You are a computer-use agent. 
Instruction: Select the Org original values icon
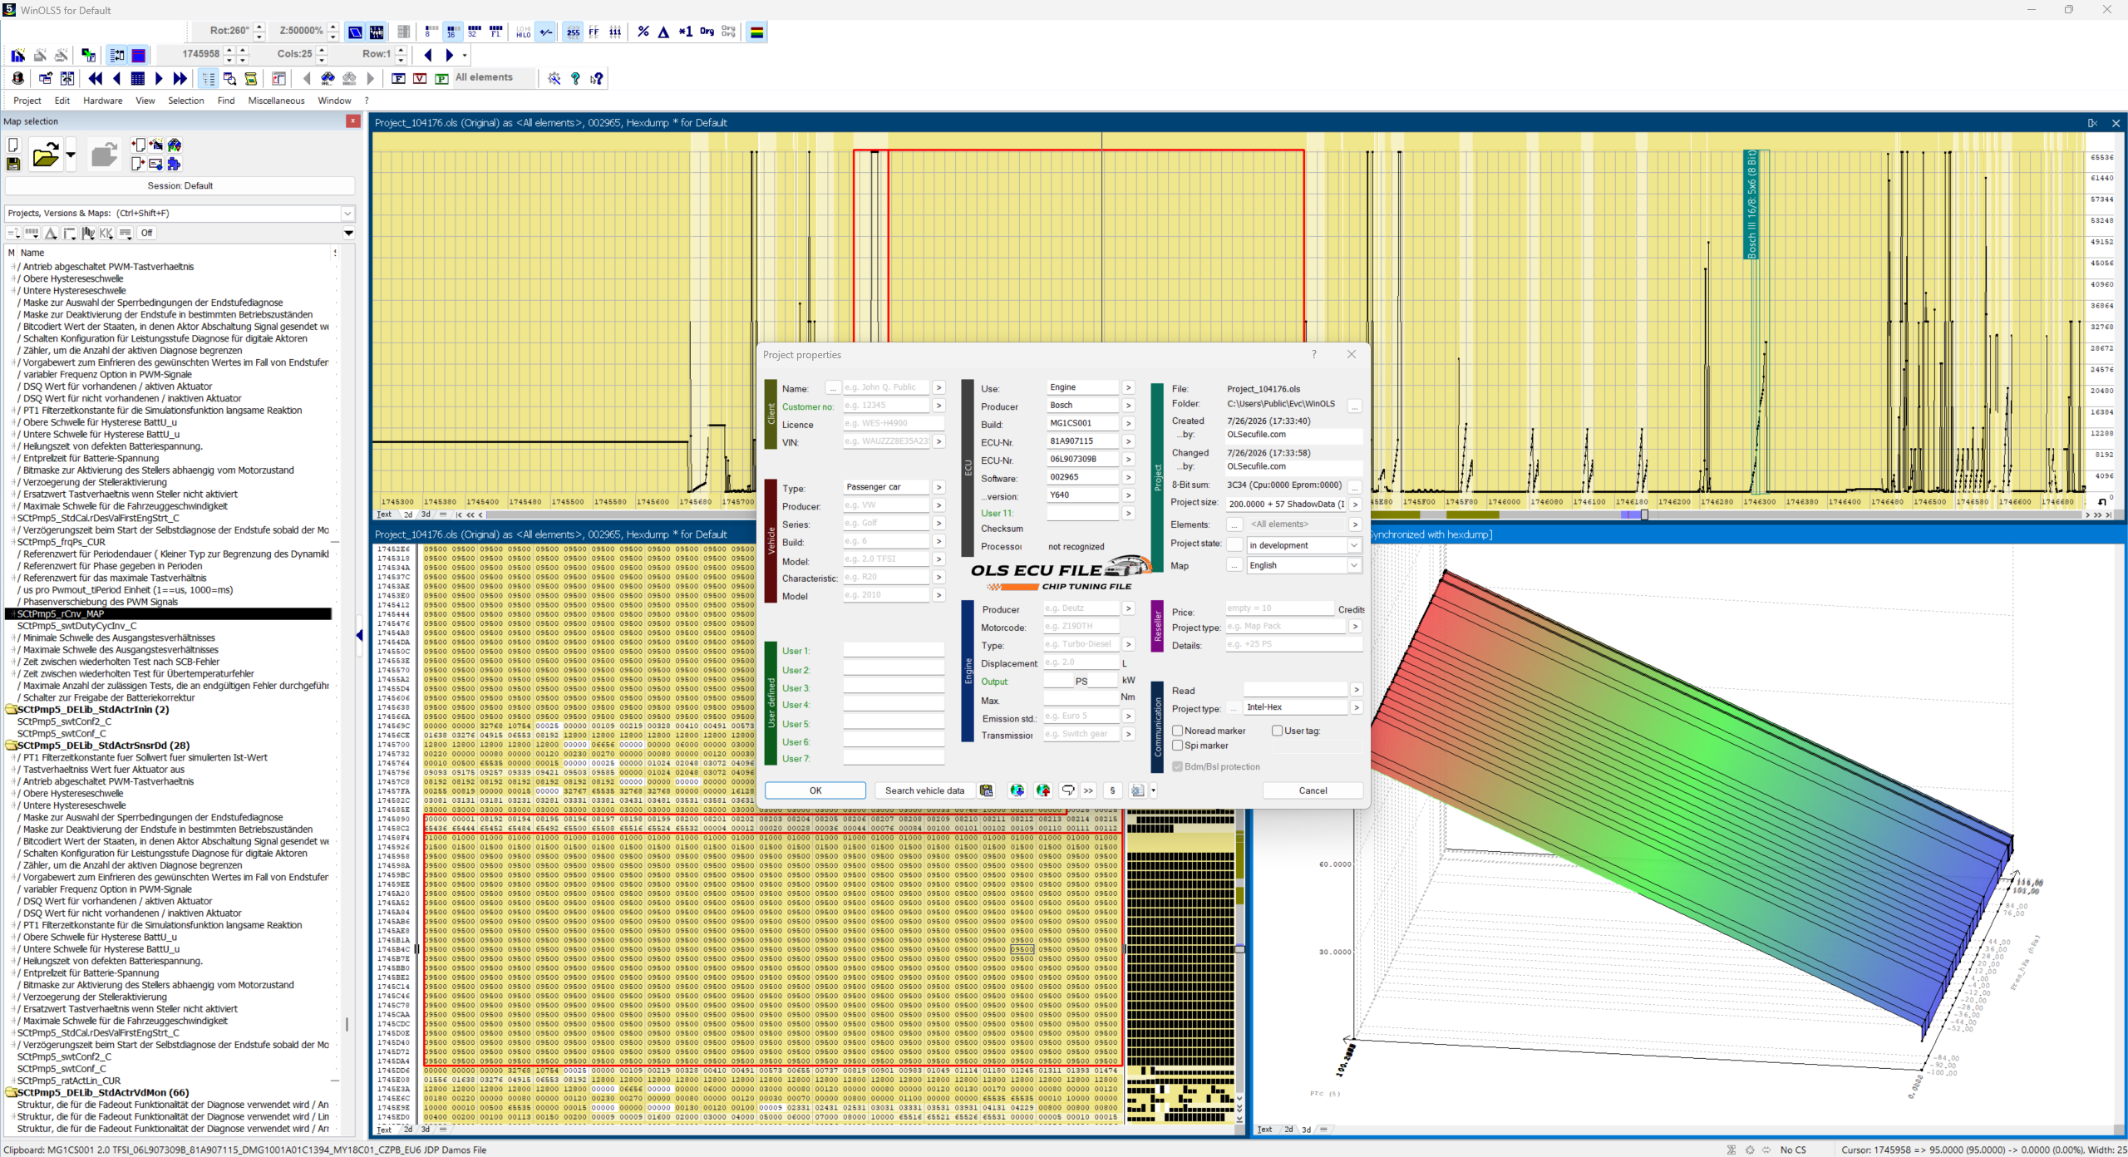[707, 32]
